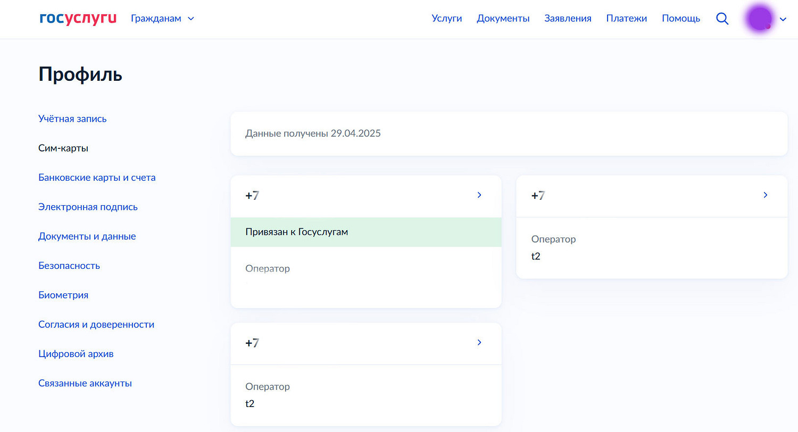Select Сим-карты in profile sidebar
The height and width of the screenshot is (432, 798).
pyautogui.click(x=63, y=148)
